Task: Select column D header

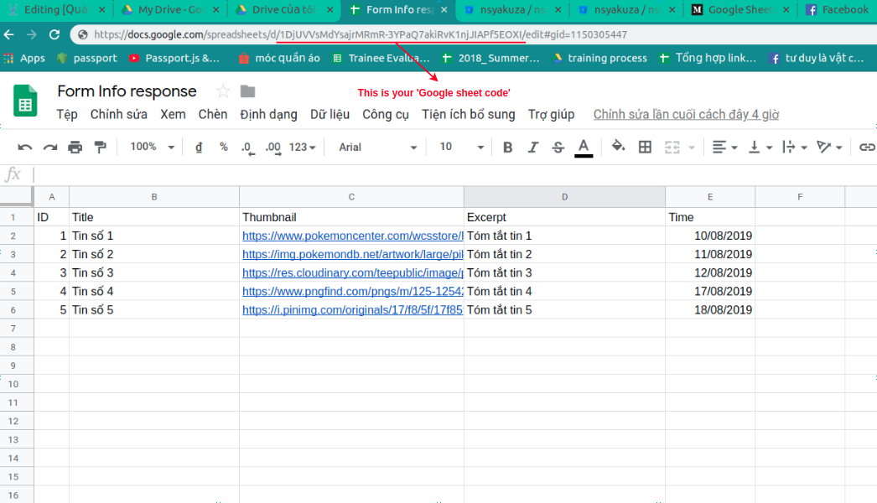Action: point(564,197)
